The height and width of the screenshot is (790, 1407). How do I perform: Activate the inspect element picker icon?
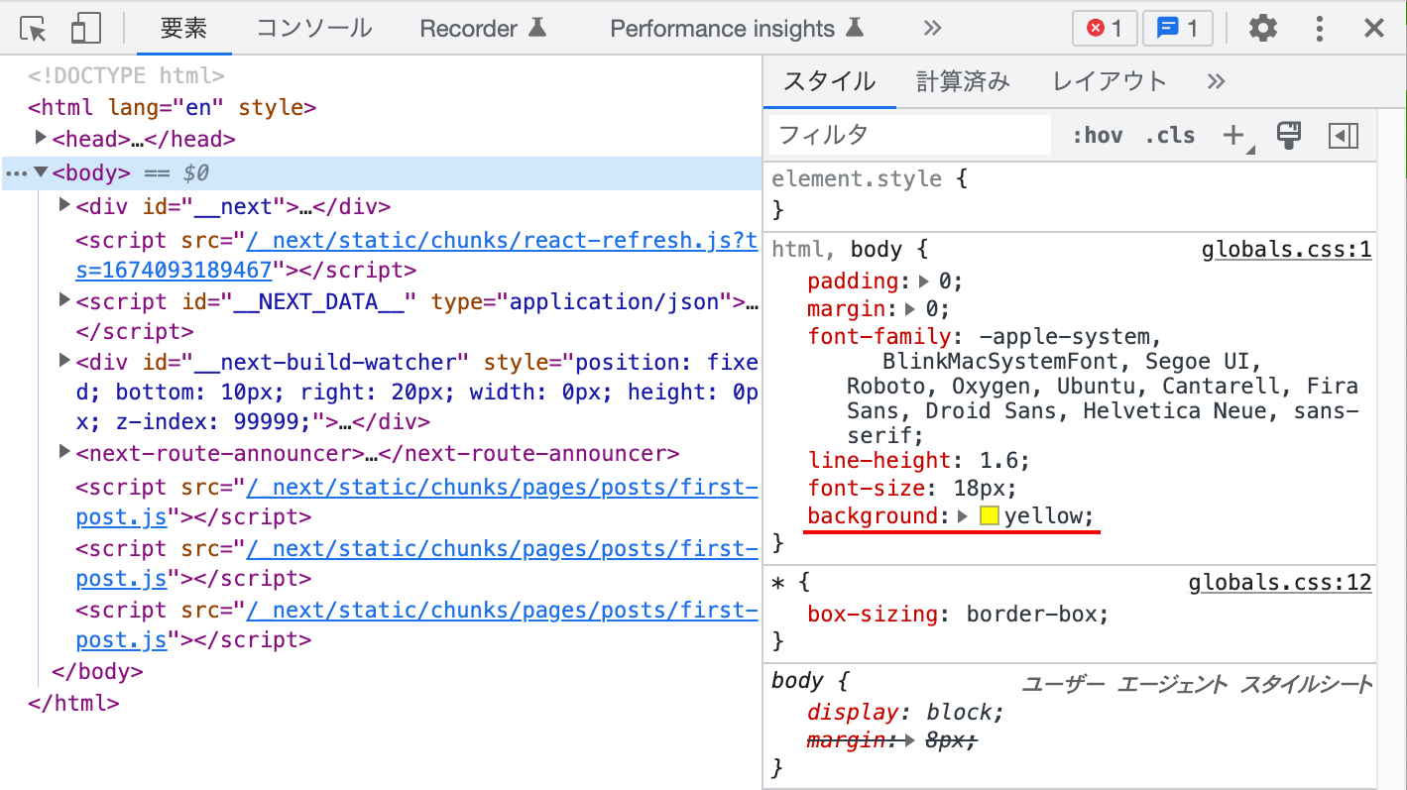click(x=34, y=29)
